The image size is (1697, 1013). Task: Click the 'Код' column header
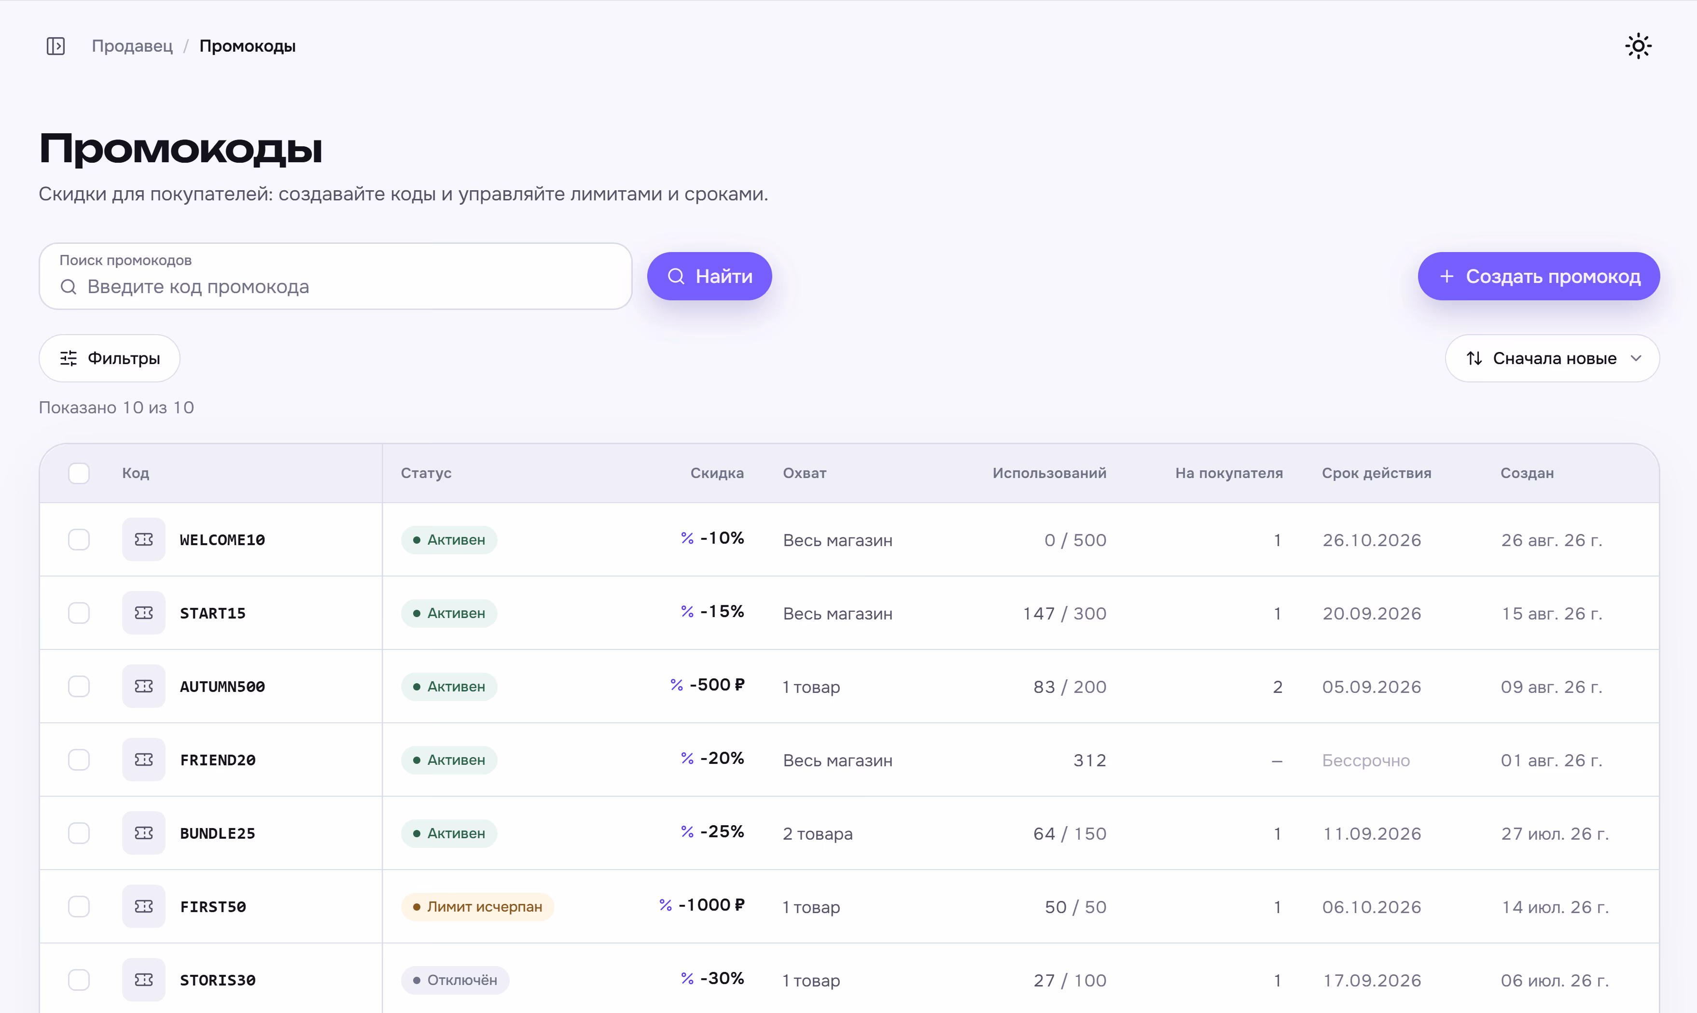135,473
